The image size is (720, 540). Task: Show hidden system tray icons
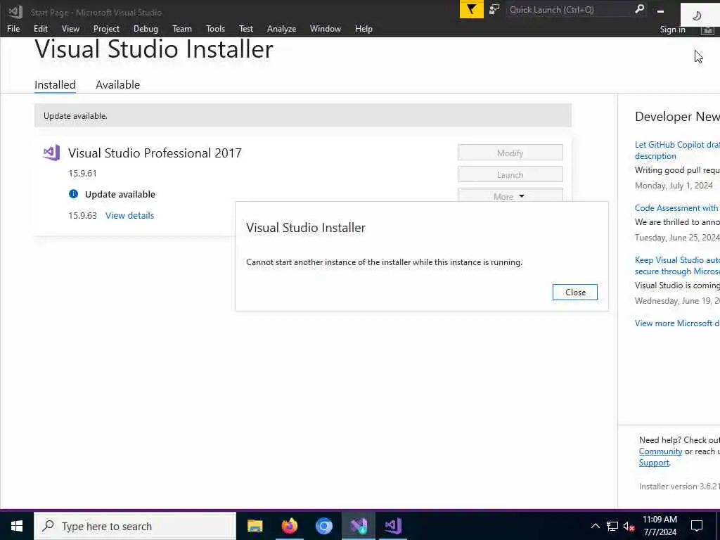click(595, 526)
